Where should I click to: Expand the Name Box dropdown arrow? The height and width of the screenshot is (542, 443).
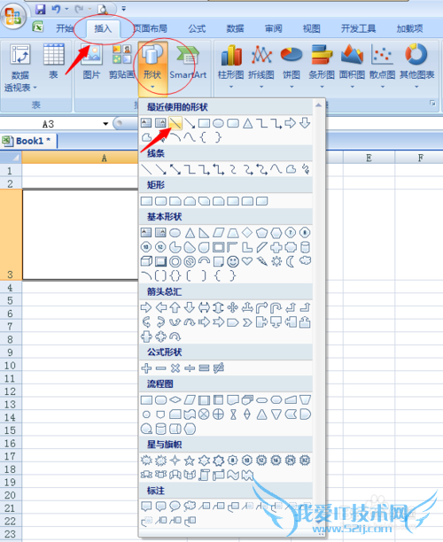pyautogui.click(x=105, y=124)
